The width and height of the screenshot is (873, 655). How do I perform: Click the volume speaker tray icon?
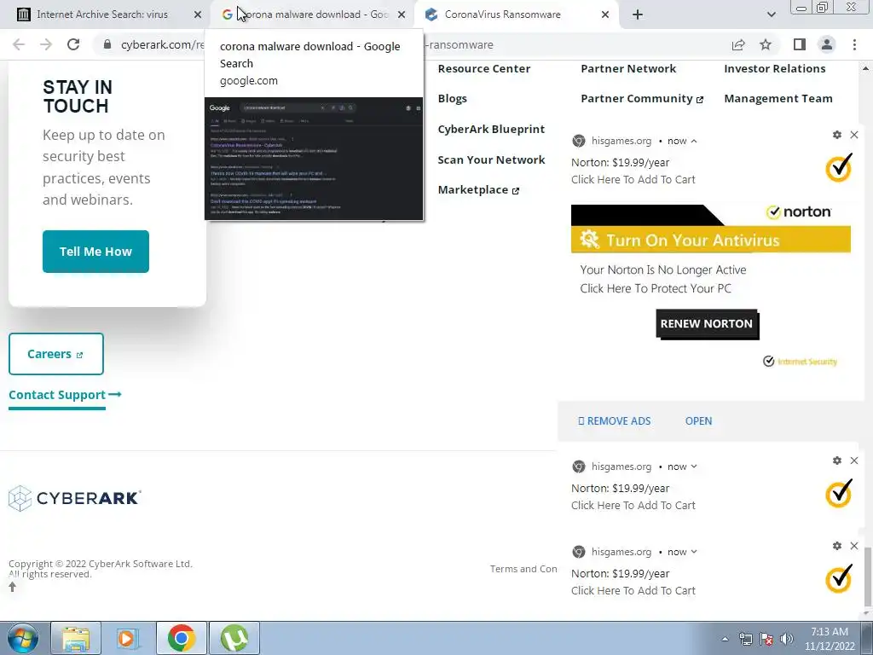click(787, 639)
